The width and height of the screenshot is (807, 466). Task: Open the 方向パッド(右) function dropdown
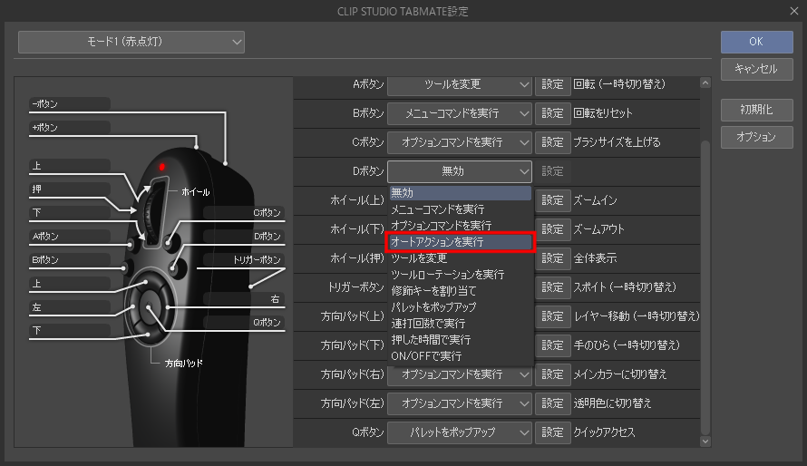(460, 374)
